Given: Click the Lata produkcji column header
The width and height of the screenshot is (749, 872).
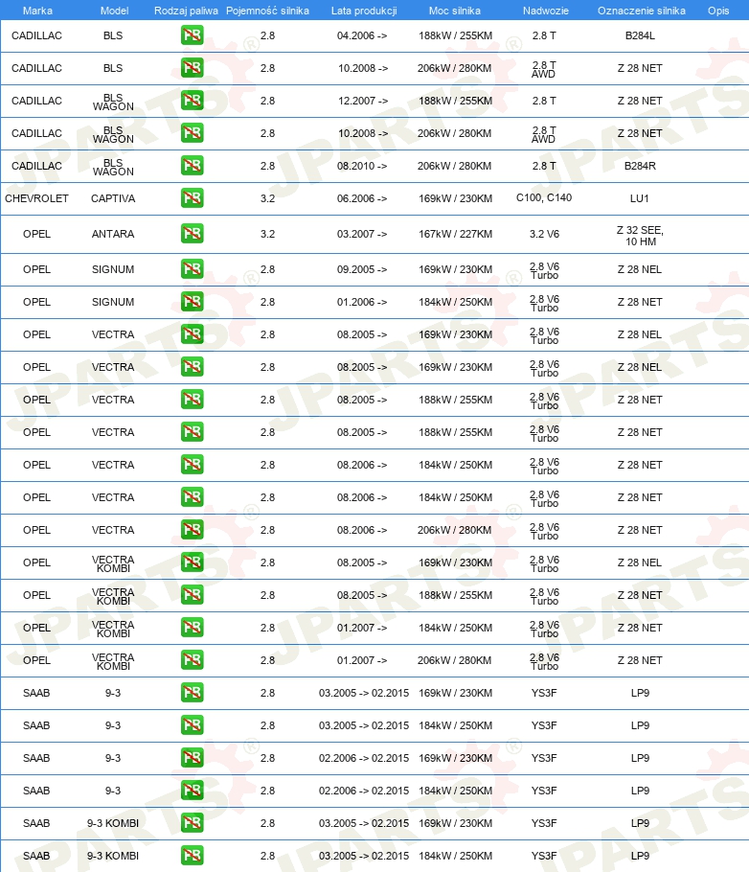Looking at the screenshot, I should [364, 11].
